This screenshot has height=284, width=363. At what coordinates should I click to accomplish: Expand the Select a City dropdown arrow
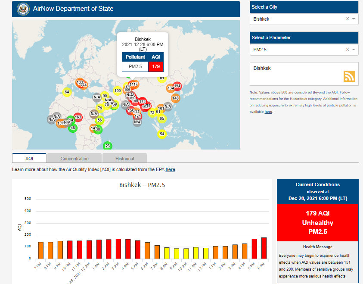click(354, 19)
